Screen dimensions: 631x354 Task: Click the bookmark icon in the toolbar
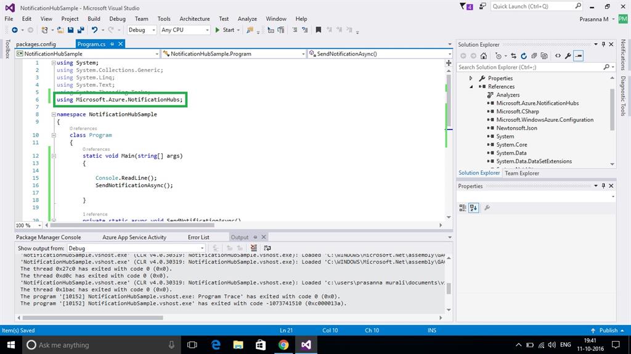pyautogui.click(x=318, y=30)
